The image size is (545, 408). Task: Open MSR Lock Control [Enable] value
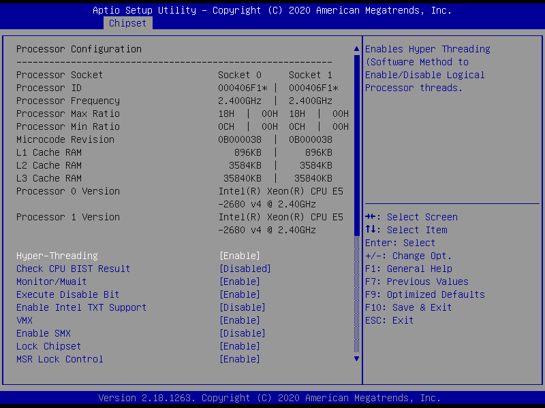click(x=240, y=359)
